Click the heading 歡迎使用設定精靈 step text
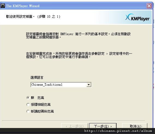155x134 pixels. point(33,17)
